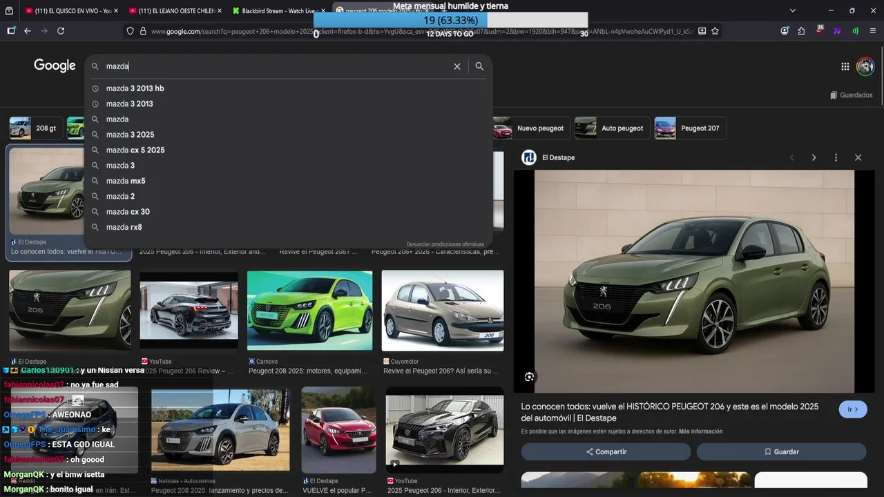Choose suggestion mazda 3 2013
This screenshot has height=497, width=884.
(x=289, y=104)
